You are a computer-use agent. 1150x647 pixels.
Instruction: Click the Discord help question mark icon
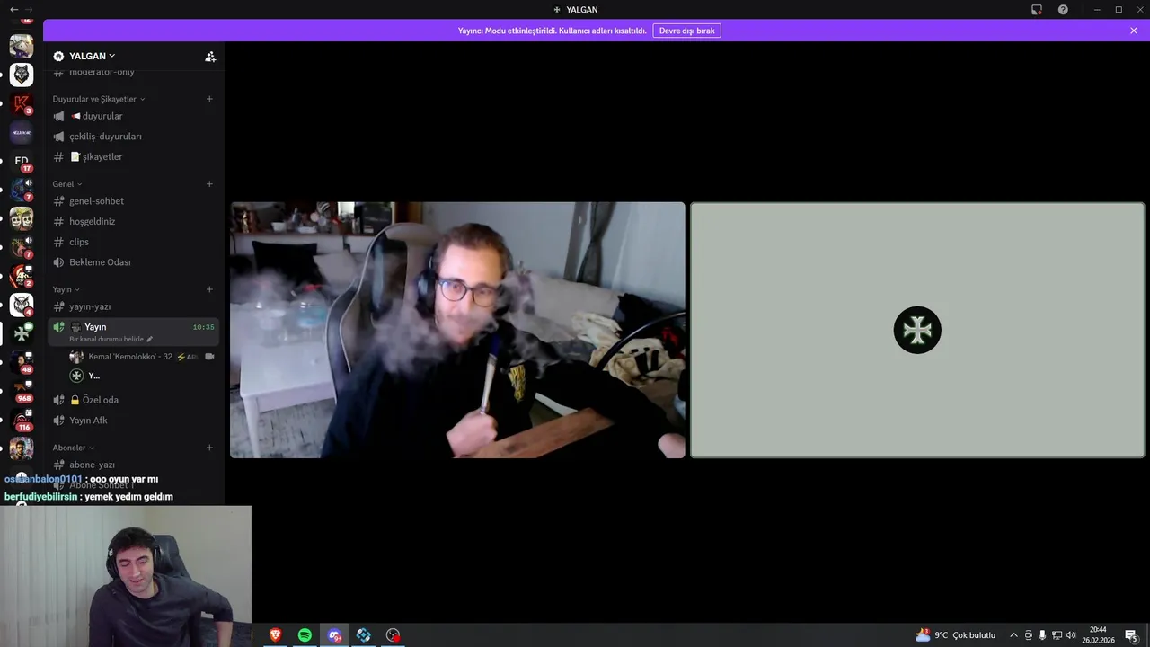point(1063,9)
